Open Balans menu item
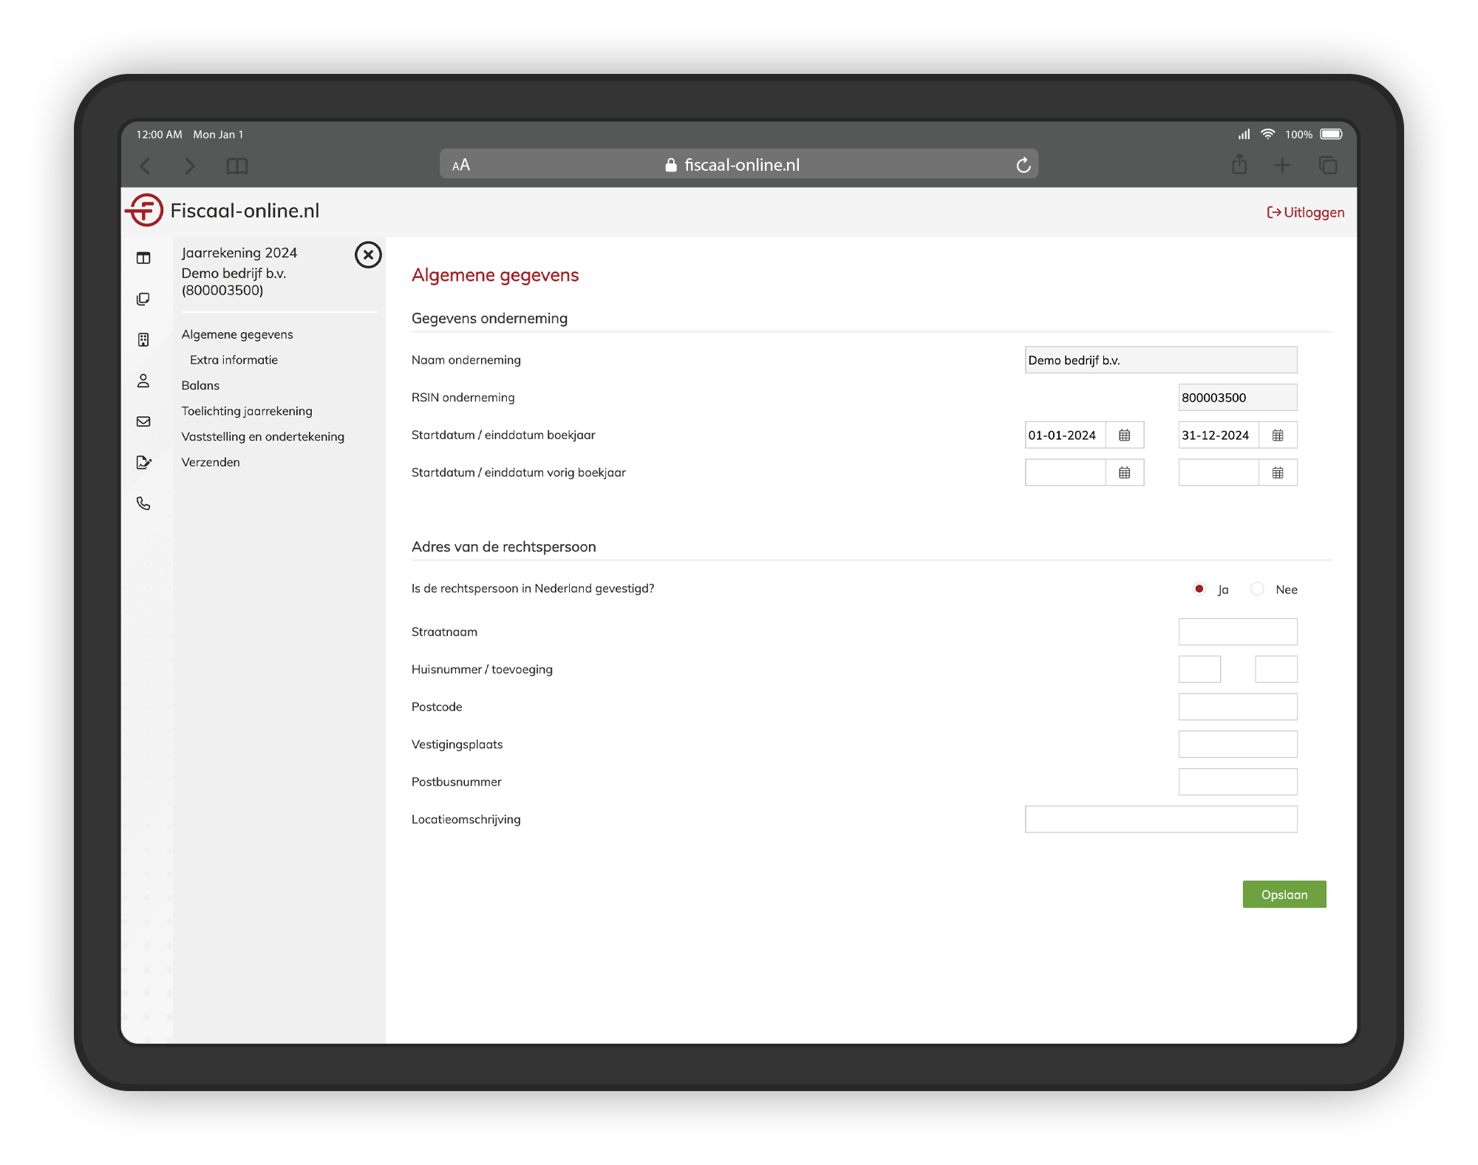The width and height of the screenshot is (1478, 1165). (200, 385)
